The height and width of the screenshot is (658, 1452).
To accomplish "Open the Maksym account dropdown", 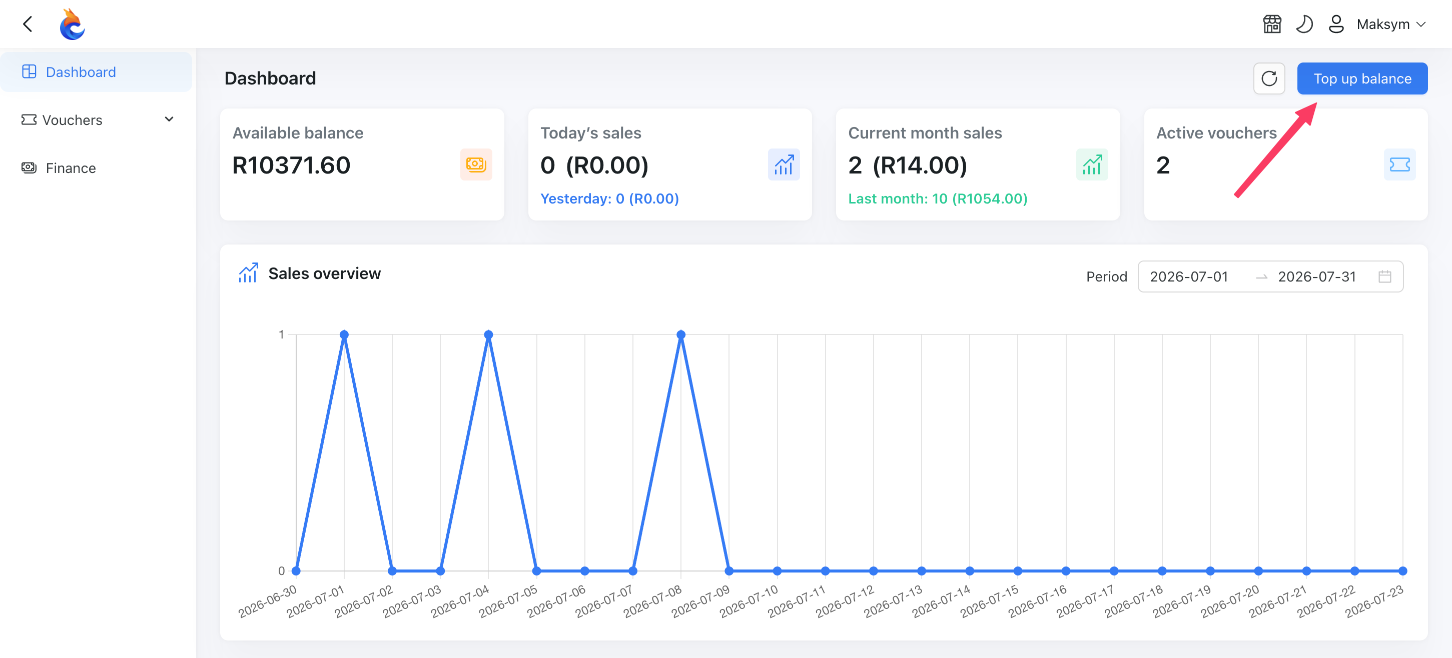I will click(1390, 24).
